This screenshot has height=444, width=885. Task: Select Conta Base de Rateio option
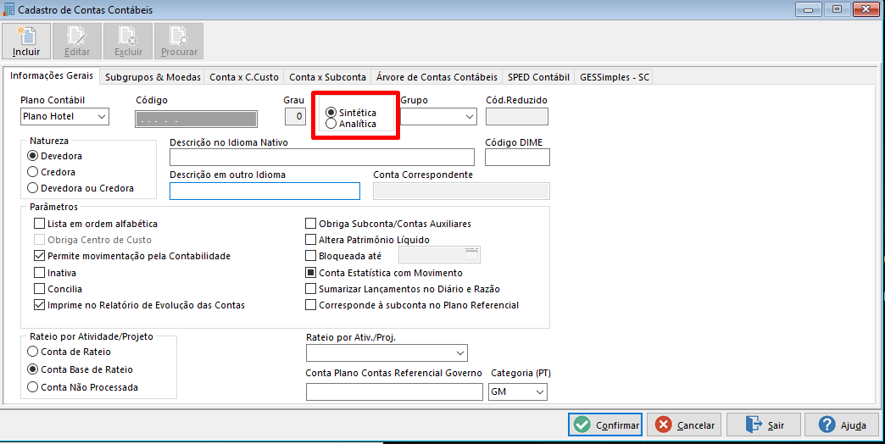click(81, 369)
